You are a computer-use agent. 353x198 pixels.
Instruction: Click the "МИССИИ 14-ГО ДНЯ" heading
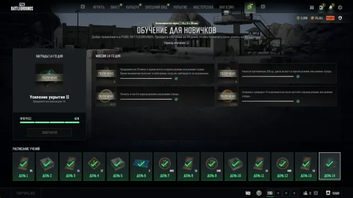[108, 56]
